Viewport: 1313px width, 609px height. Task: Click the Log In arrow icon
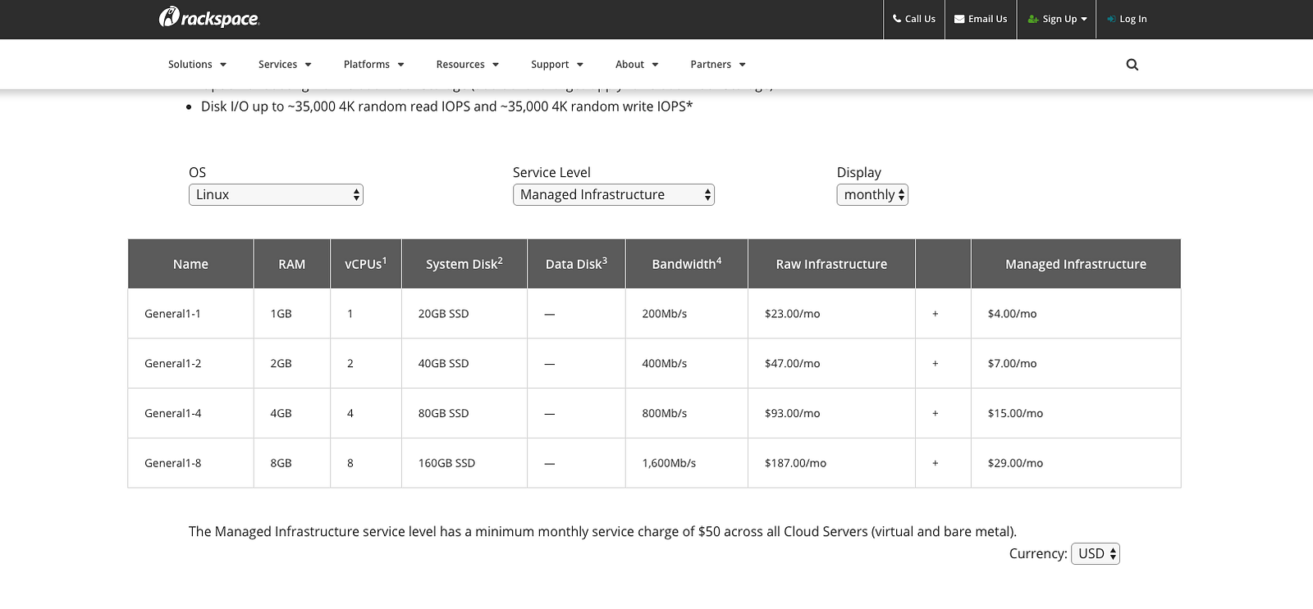(1111, 19)
